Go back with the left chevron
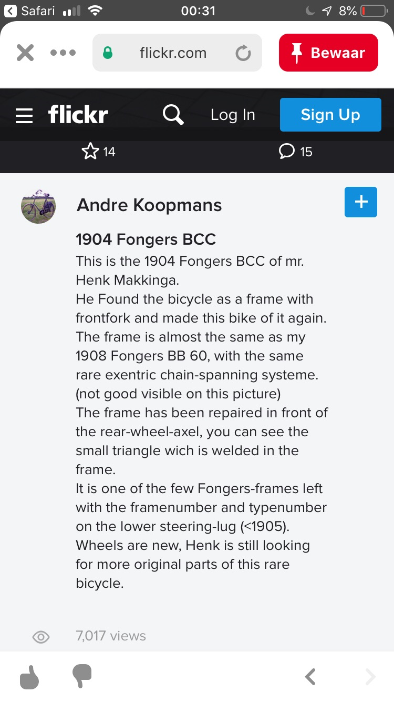The height and width of the screenshot is (702, 394). click(310, 677)
